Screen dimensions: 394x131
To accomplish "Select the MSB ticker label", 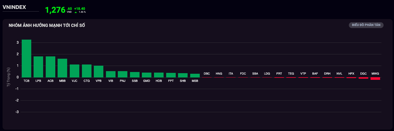I will 195,81.
